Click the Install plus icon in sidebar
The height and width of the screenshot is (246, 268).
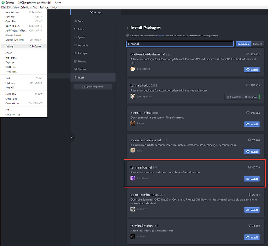coord(75,77)
